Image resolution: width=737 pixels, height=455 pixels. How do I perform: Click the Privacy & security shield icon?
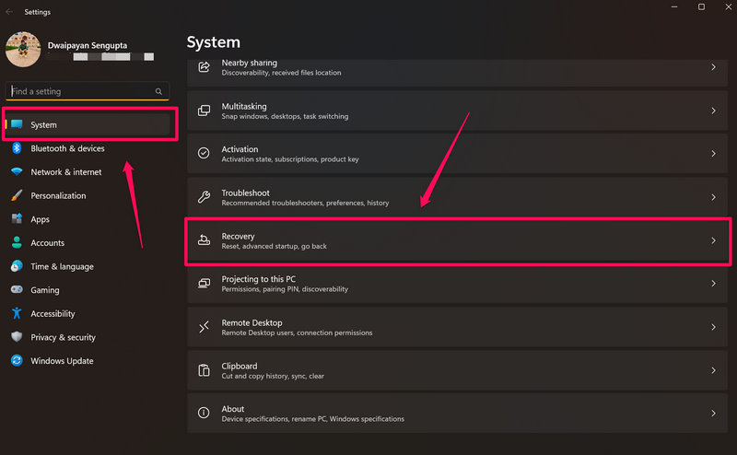(17, 337)
